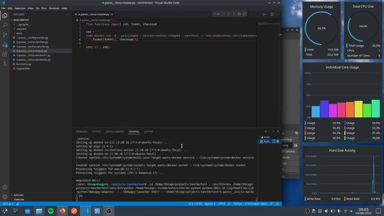This screenshot has width=384, height=216.
Task: Expand the __pycache__ folder
Action: click(24, 25)
